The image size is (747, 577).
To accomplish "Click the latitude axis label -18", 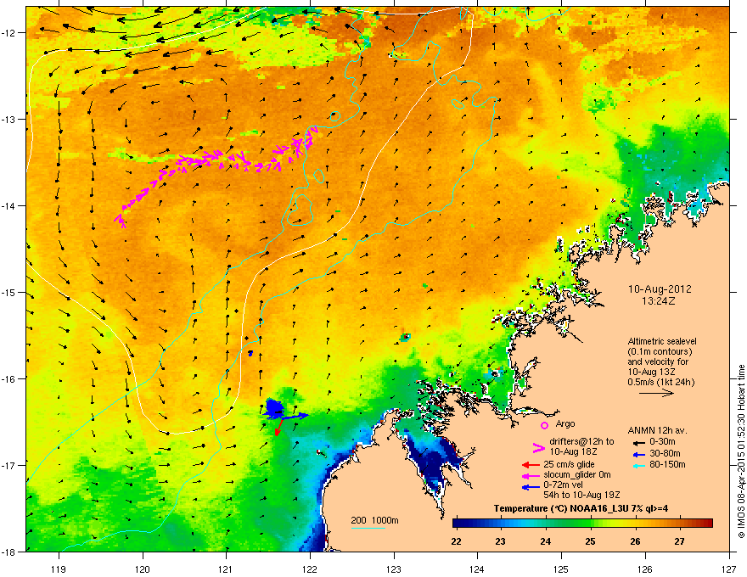I will coord(8,552).
